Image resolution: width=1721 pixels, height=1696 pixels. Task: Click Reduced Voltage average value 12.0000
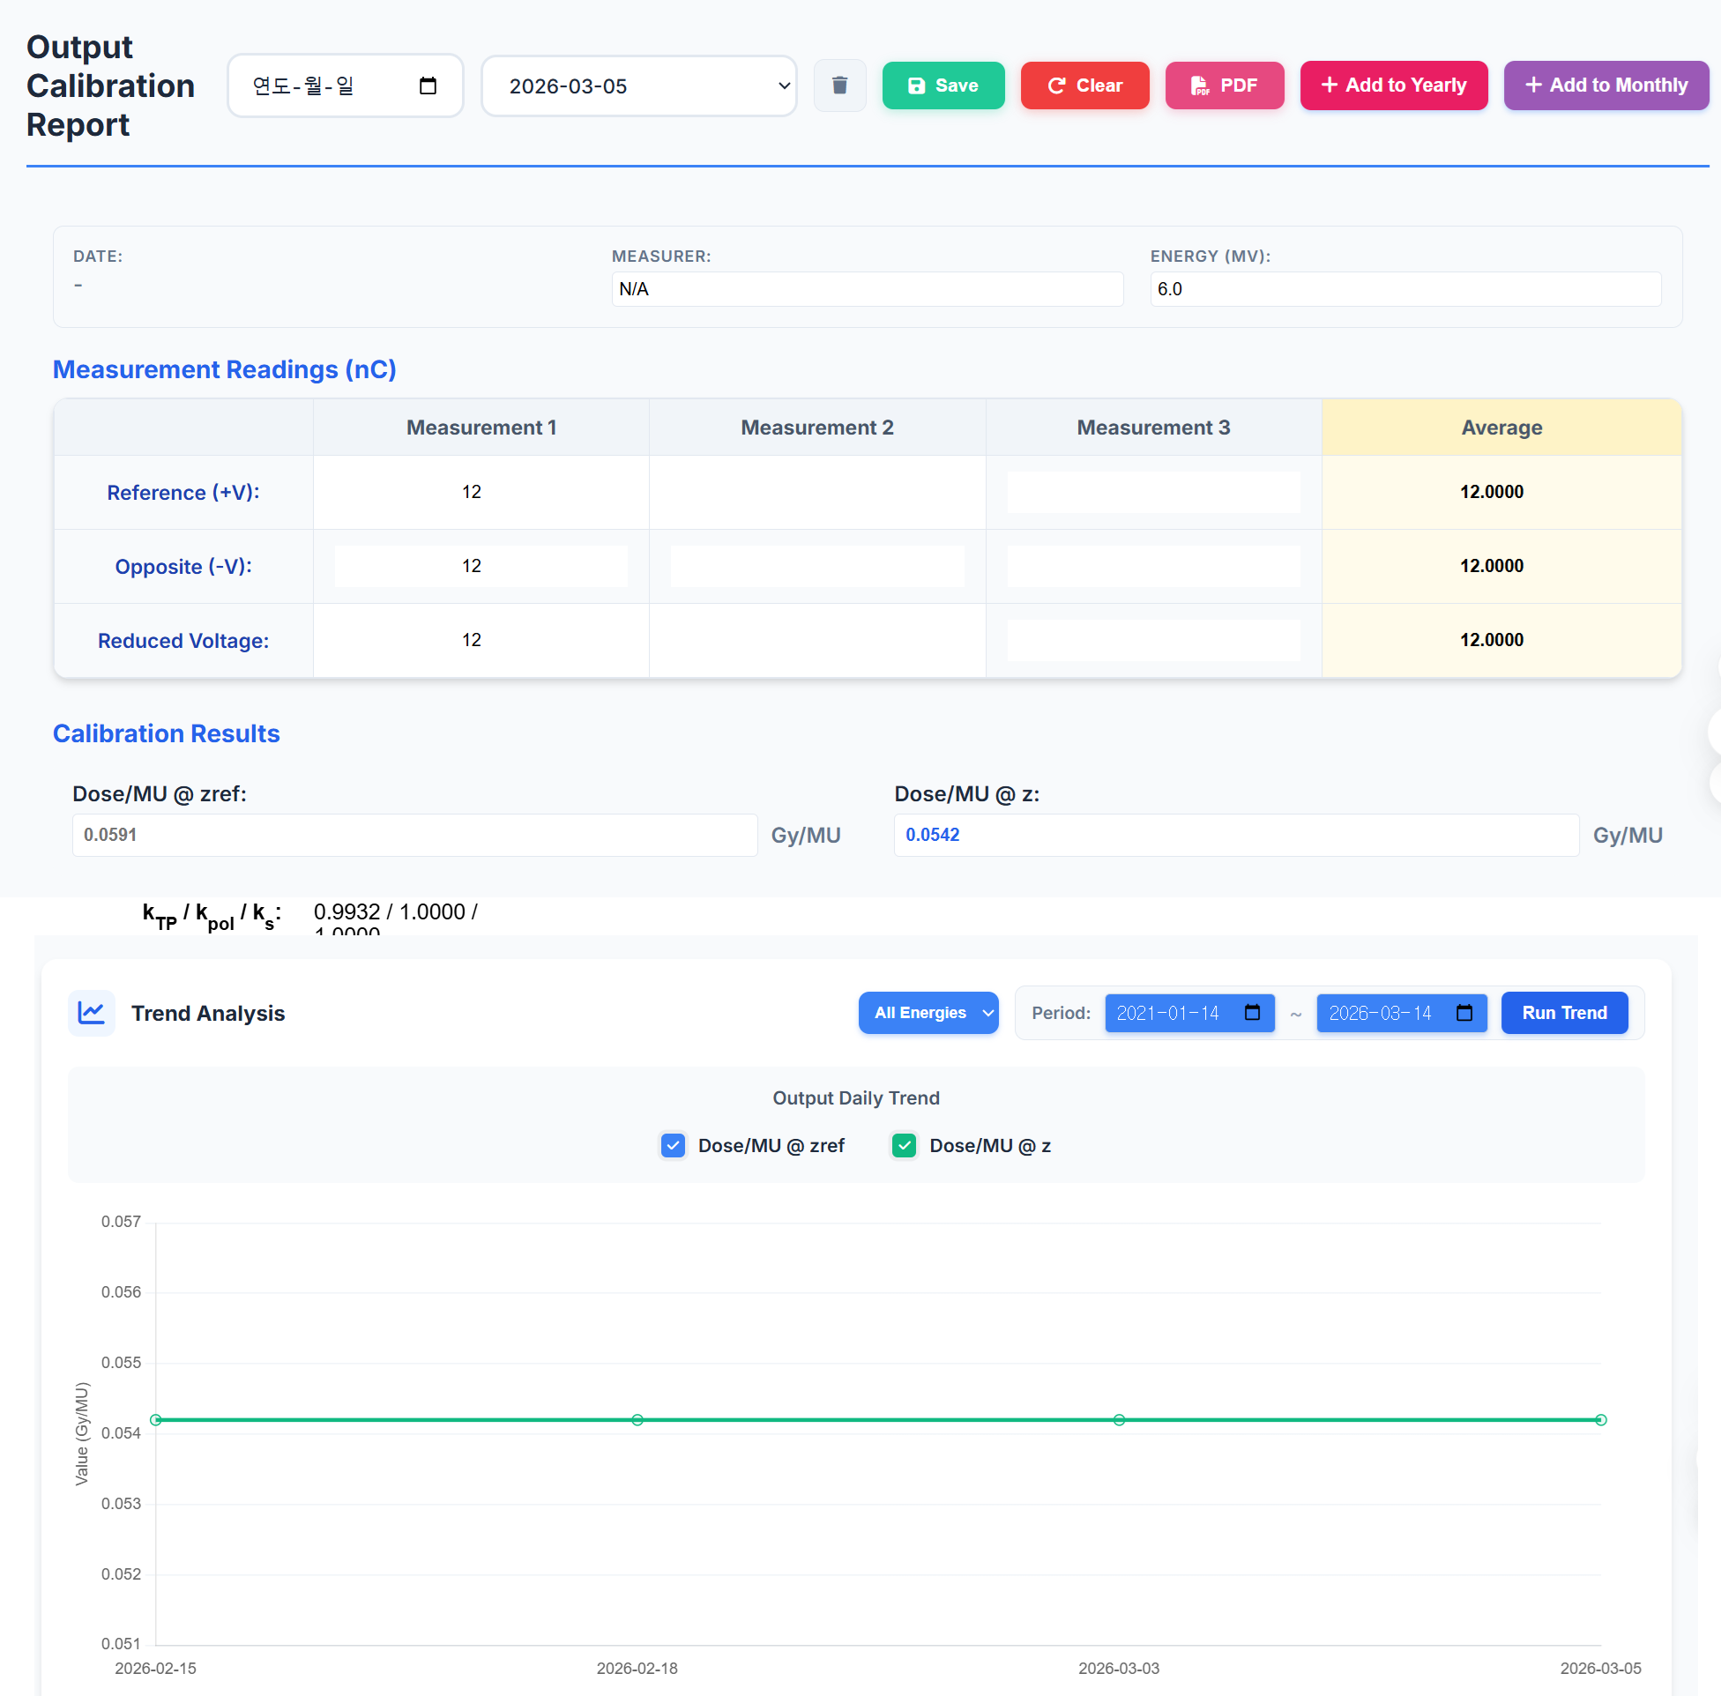coord(1491,640)
